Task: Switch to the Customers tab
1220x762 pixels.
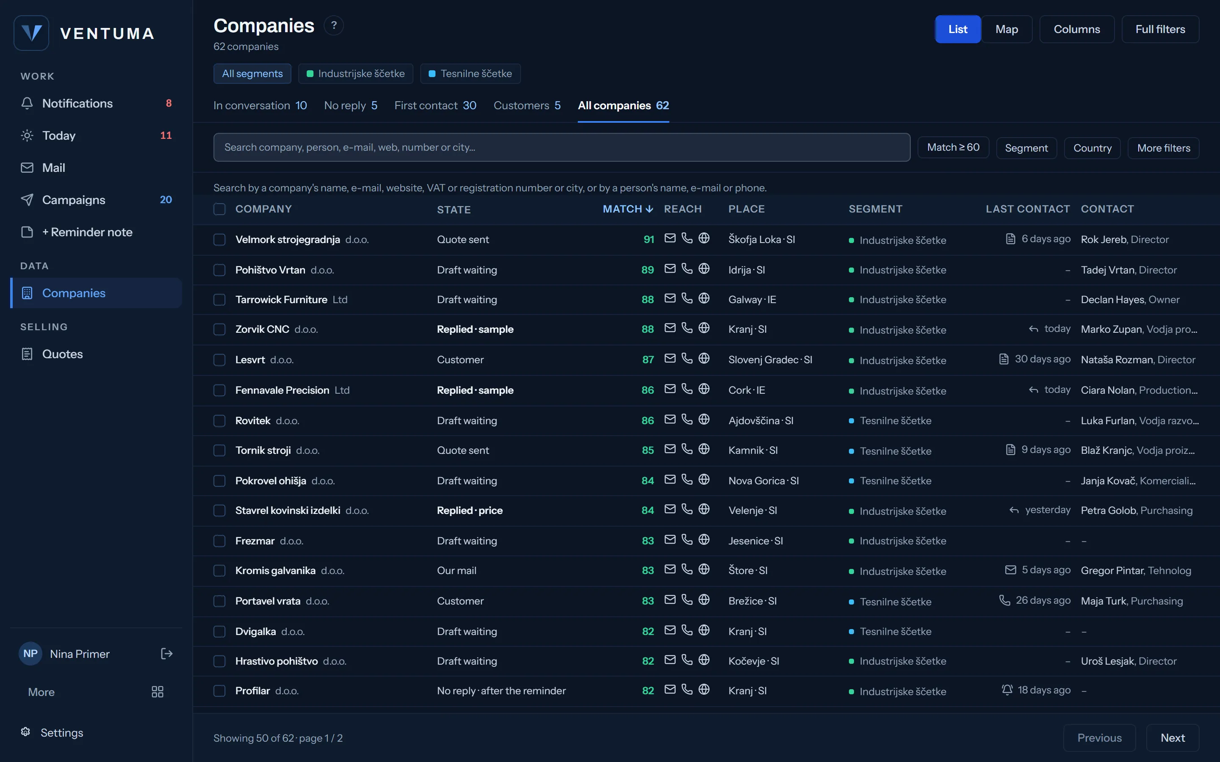Action: coord(527,105)
